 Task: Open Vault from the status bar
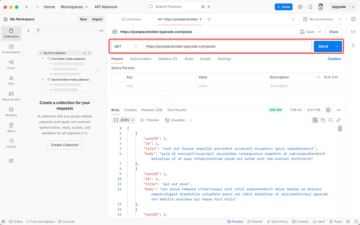[319, 222]
